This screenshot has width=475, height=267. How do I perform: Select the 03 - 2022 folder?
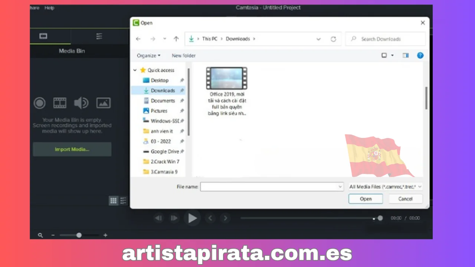coord(161,141)
